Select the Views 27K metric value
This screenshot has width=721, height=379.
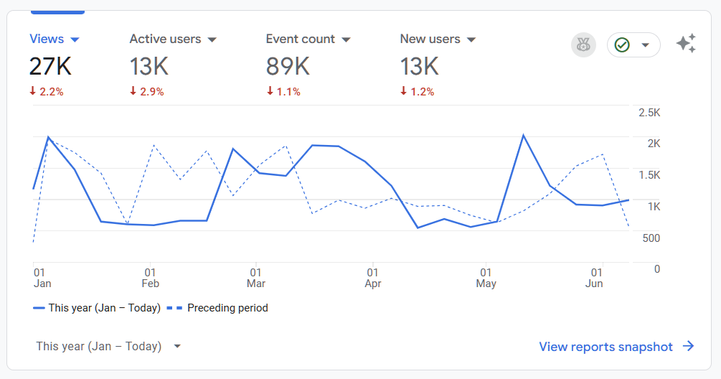click(50, 67)
